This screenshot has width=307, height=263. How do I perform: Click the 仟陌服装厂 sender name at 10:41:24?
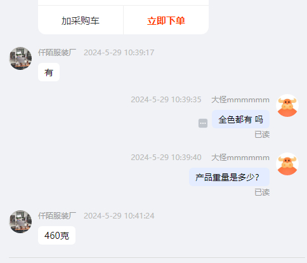click(x=57, y=216)
